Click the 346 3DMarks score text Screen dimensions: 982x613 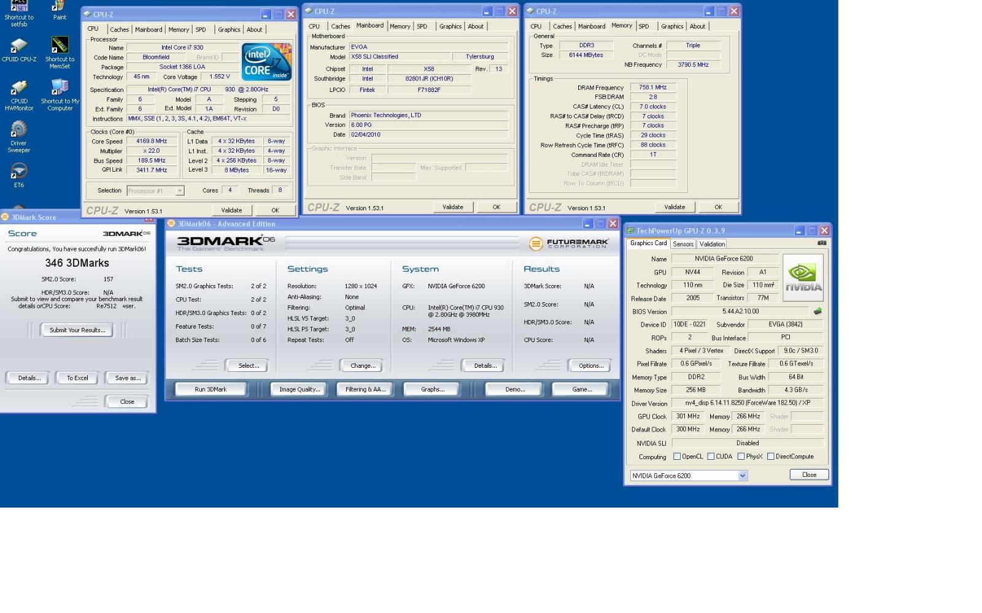(77, 263)
